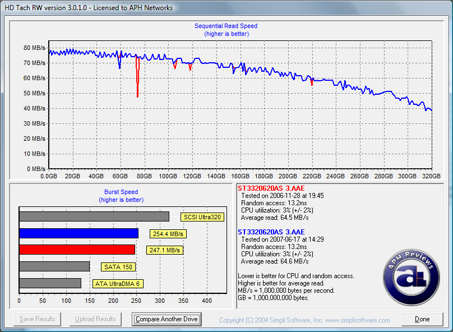453x332 pixels.
Task: Click the 247.1 MB/s burst label
Action: (164, 250)
